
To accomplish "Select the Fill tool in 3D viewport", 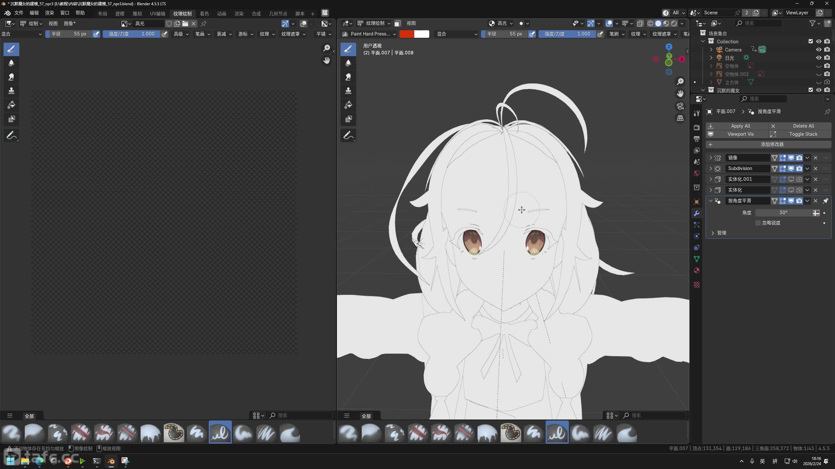I will (348, 105).
